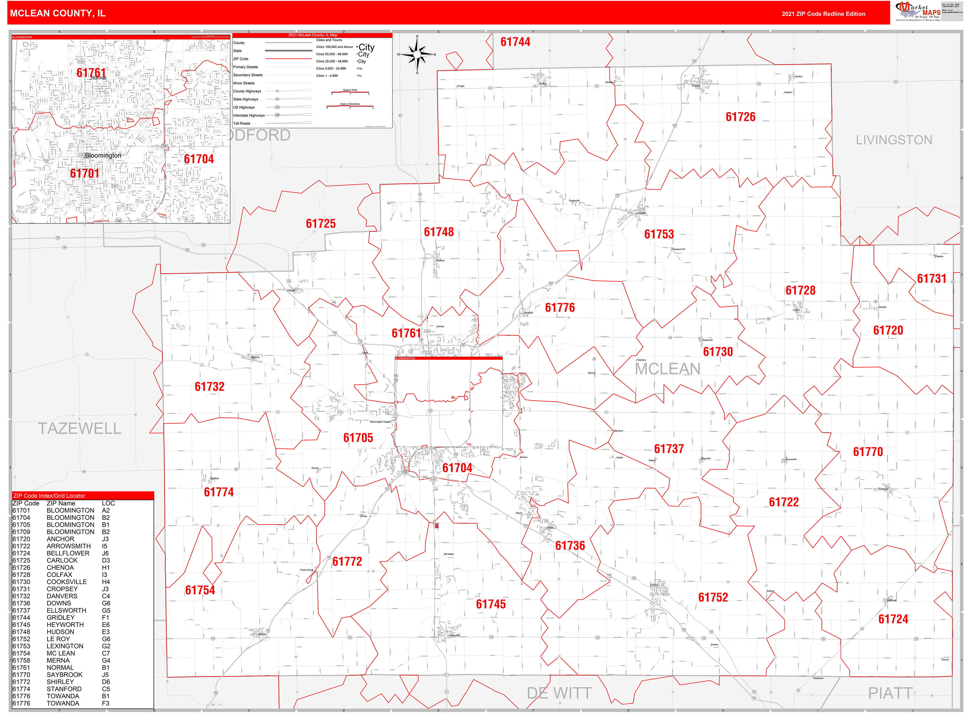
Task: Click the Scale in Kilometers bar
Action: coord(350,106)
